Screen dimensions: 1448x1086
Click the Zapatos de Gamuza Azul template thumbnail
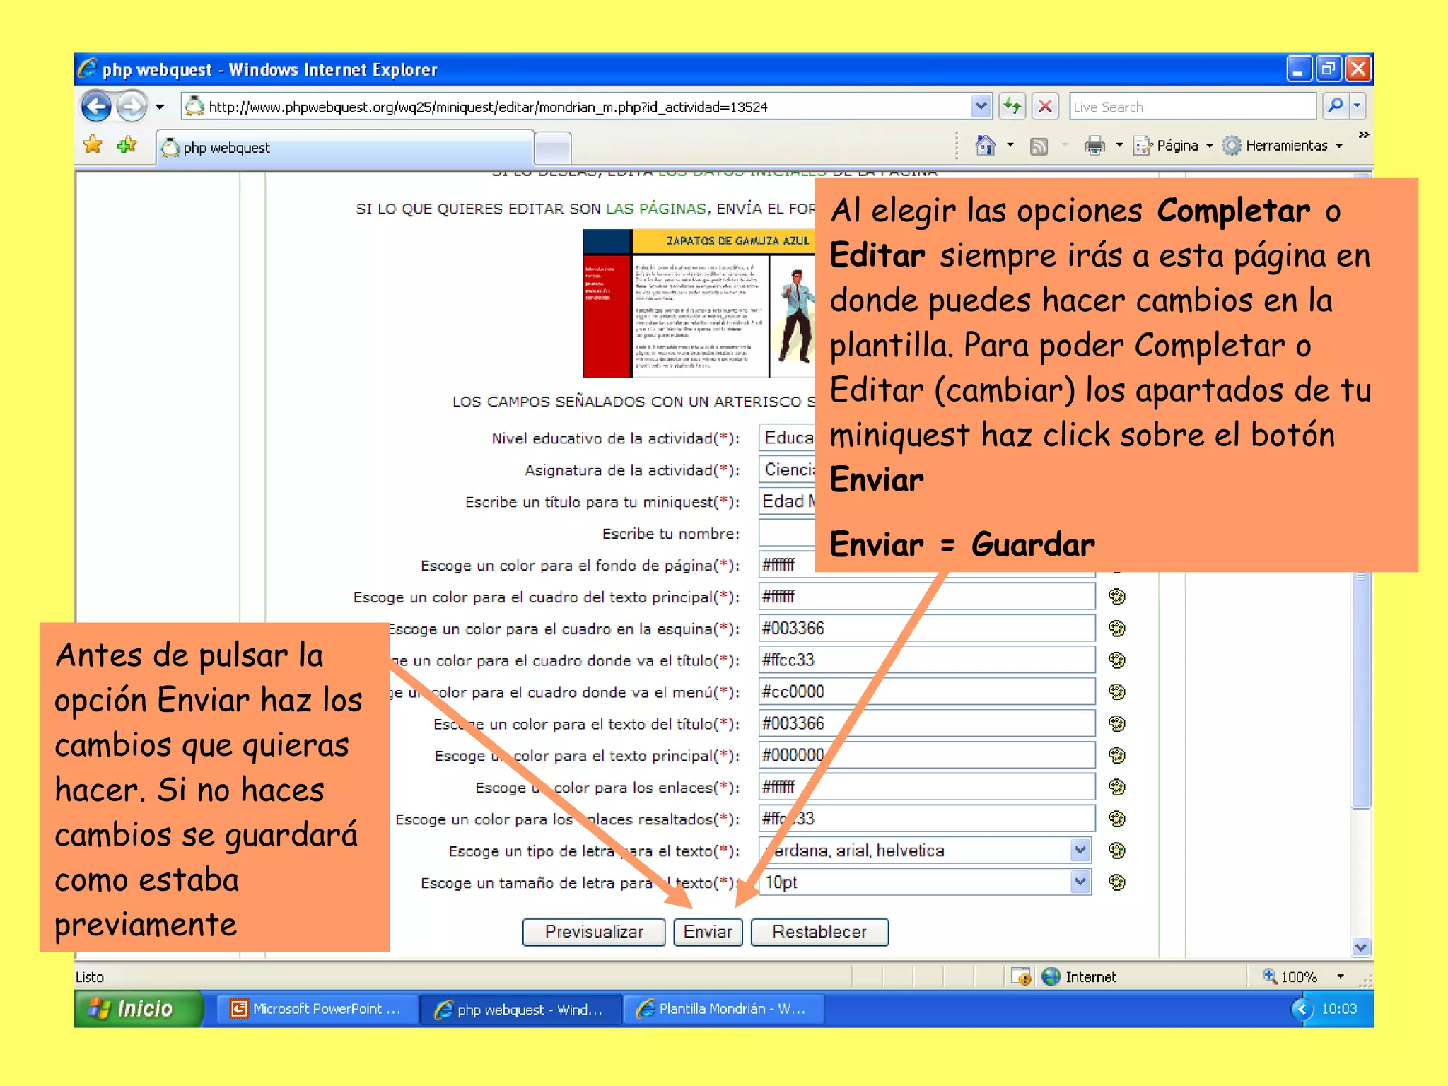tap(699, 303)
